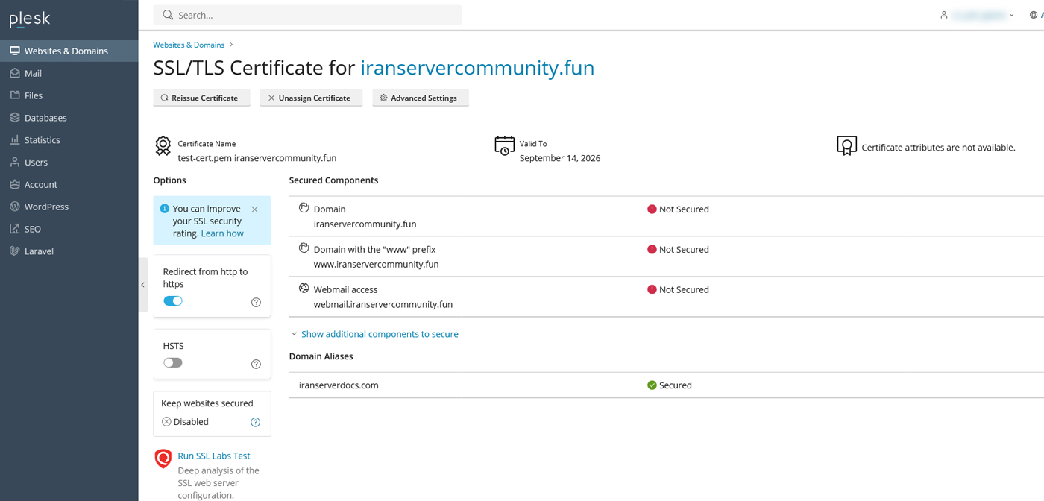Open help for Keep websites secured
The width and height of the screenshot is (1044, 501).
click(x=255, y=422)
